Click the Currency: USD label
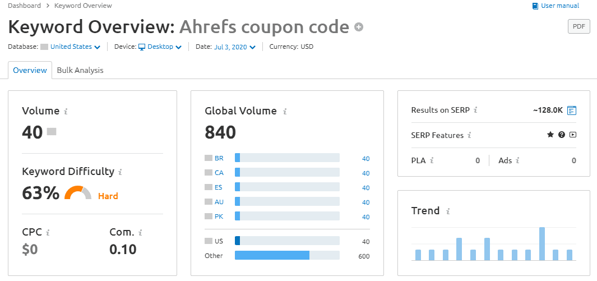597x281 pixels. pyautogui.click(x=291, y=47)
